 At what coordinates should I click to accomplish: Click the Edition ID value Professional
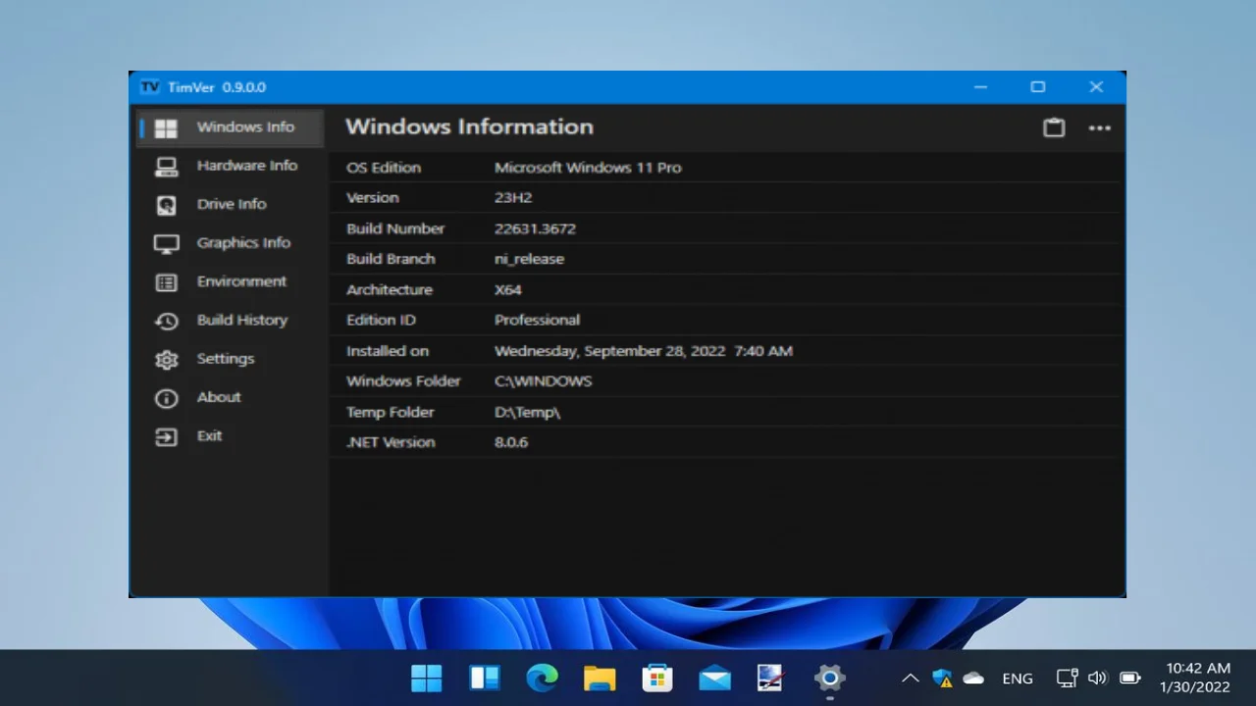tap(537, 320)
